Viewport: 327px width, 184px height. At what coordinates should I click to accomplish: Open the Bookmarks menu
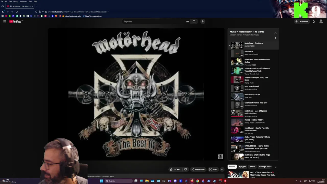pos(24,1)
